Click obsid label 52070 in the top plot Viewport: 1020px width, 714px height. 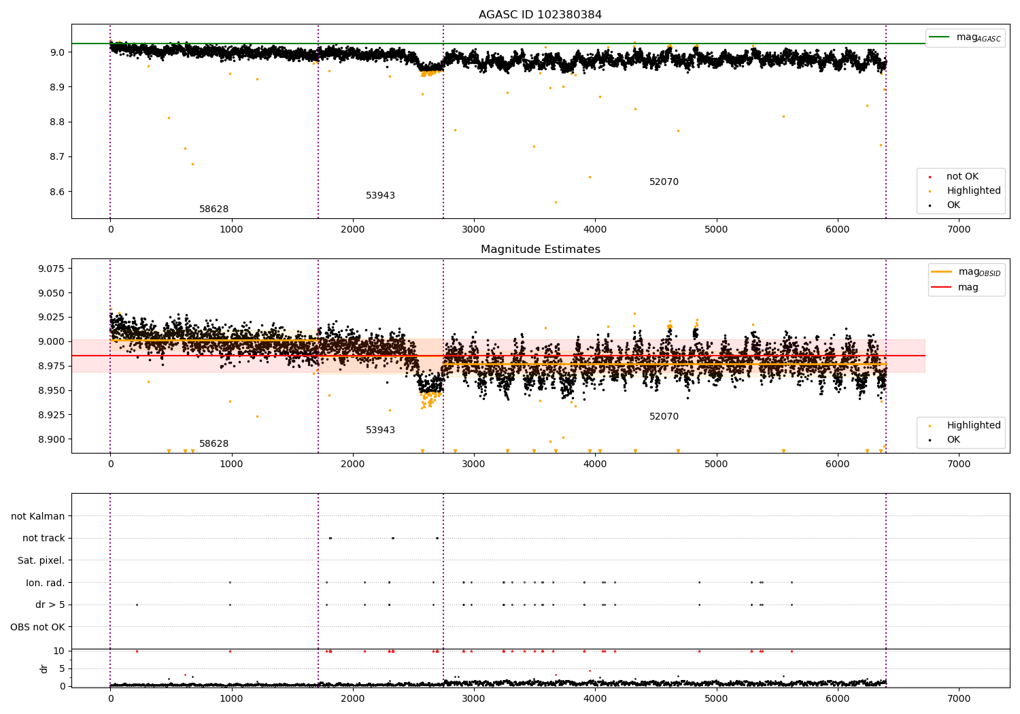(x=664, y=182)
